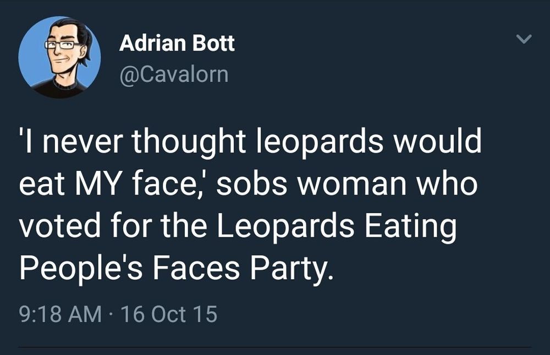Click the divider line below the timestamp
This screenshot has height=355, width=550.
(x=275, y=346)
